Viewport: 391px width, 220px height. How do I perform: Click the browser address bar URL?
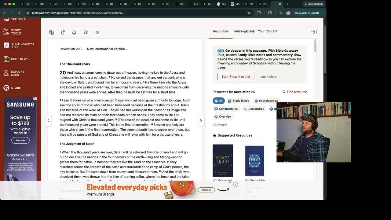78,13
